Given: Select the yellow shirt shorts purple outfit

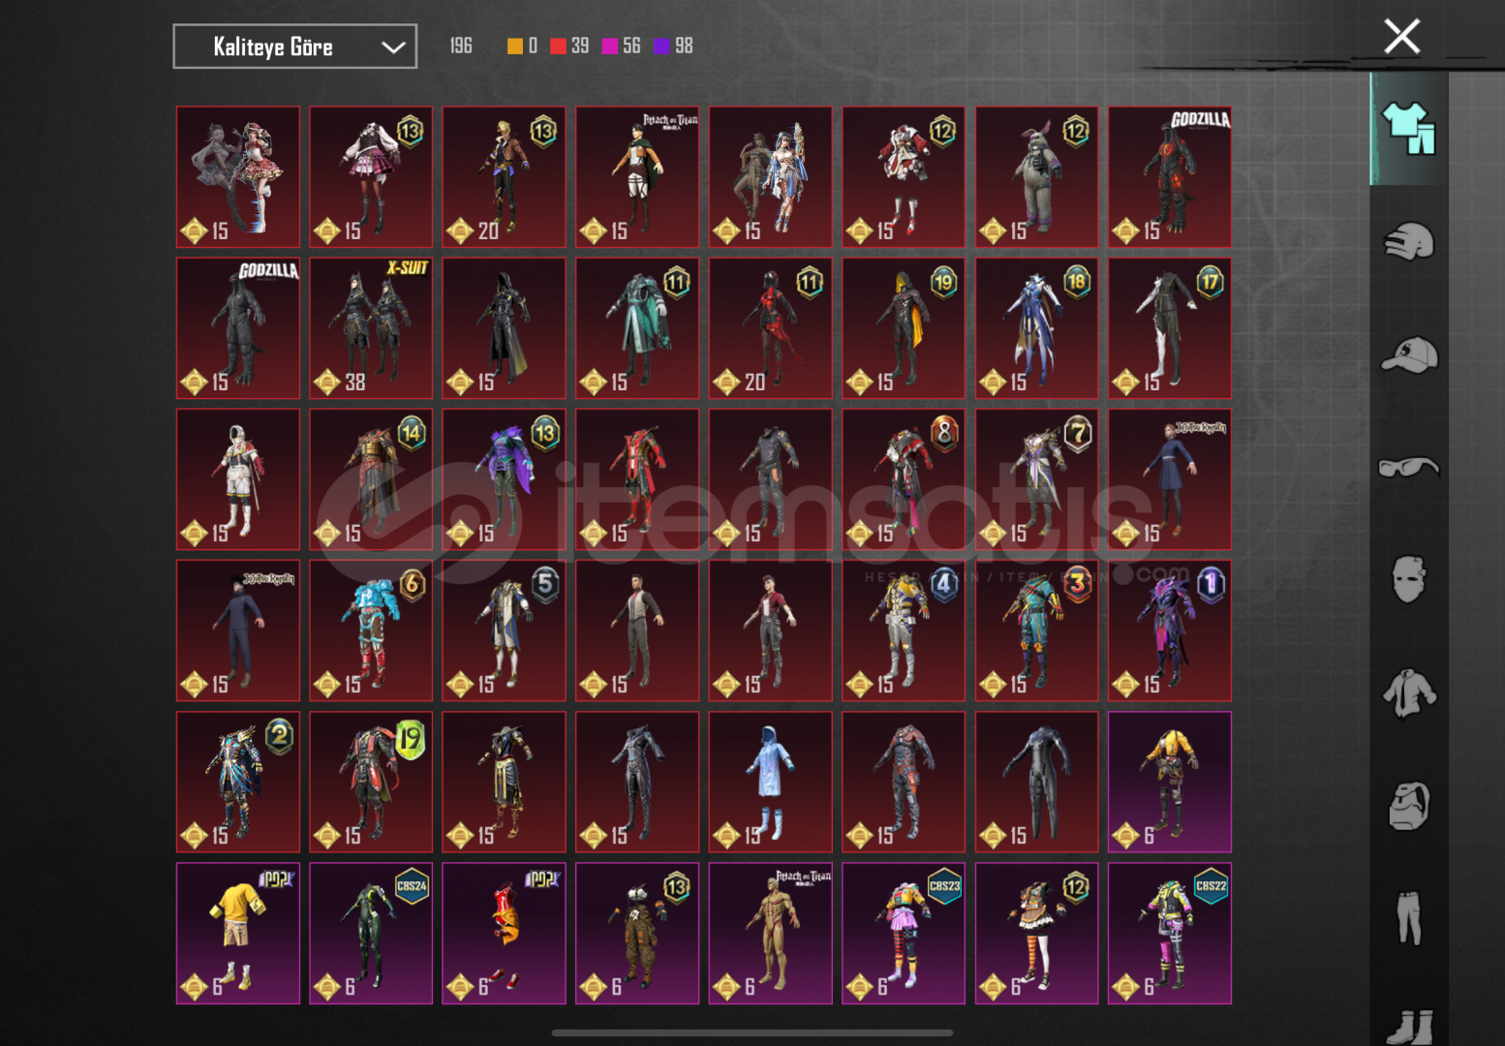Looking at the screenshot, I should tap(238, 933).
